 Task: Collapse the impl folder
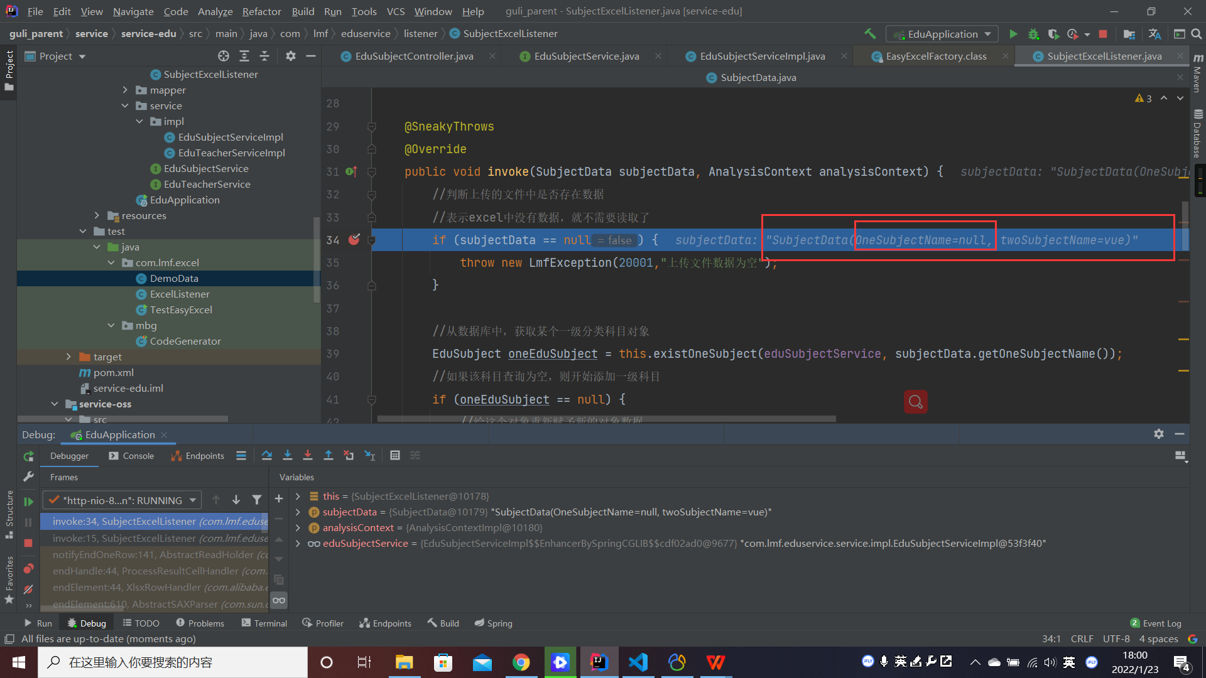click(x=139, y=122)
